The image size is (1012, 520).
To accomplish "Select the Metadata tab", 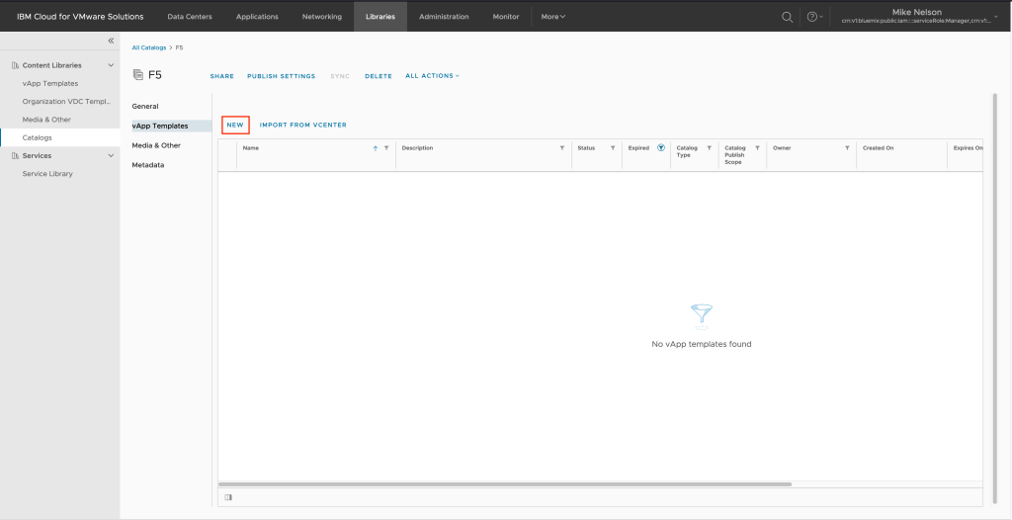I will pos(148,165).
